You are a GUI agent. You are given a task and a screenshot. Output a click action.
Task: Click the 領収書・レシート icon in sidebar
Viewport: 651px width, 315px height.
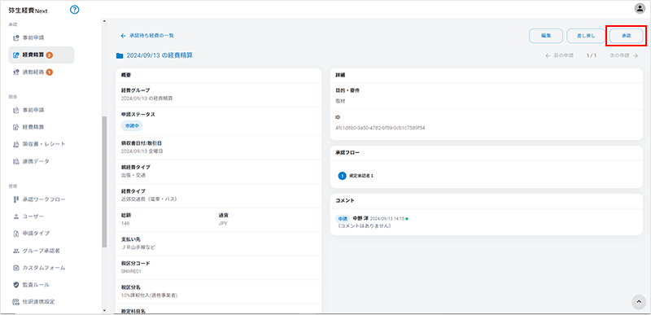(x=16, y=144)
